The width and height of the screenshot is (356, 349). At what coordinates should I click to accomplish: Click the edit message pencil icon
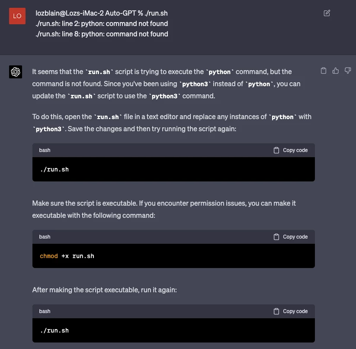pyautogui.click(x=327, y=13)
